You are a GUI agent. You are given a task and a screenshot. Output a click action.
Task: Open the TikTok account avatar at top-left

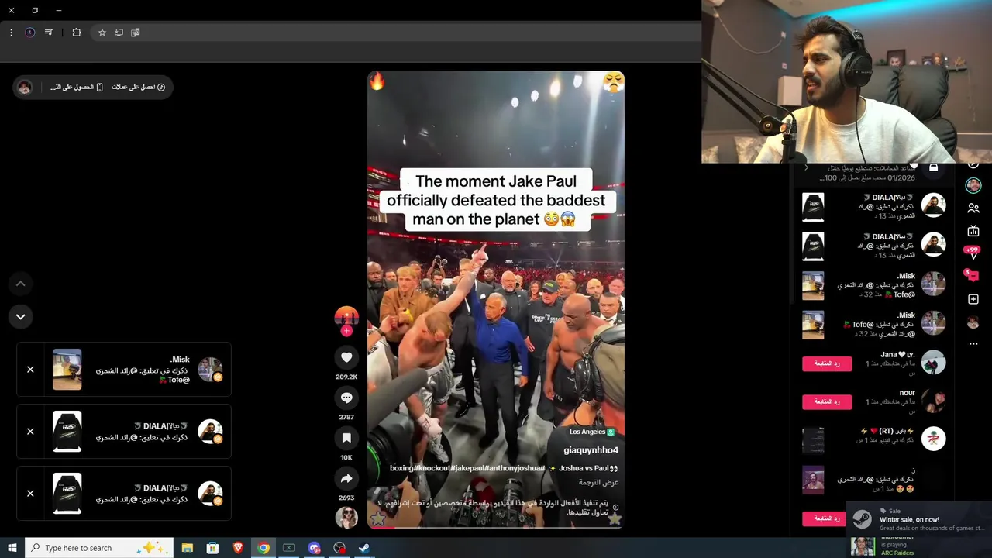tap(25, 87)
